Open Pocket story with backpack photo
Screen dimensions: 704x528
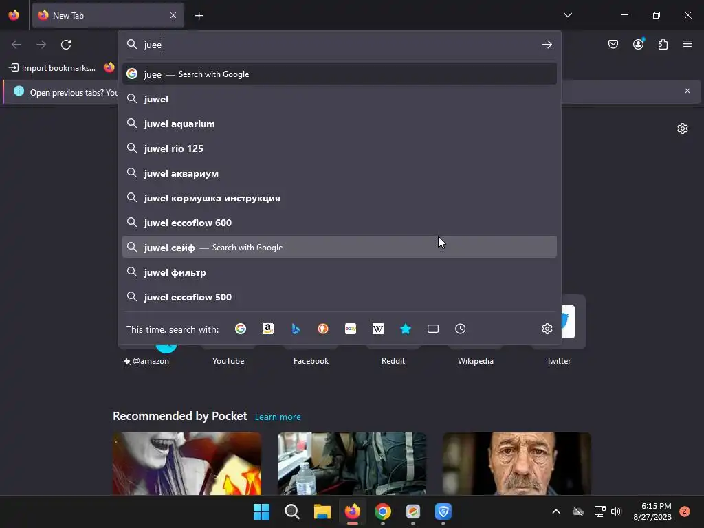click(x=351, y=464)
